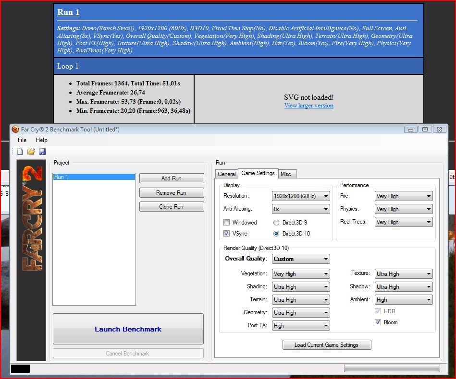Uncheck the Bloom checkbox
456x379 pixels.
(378, 322)
